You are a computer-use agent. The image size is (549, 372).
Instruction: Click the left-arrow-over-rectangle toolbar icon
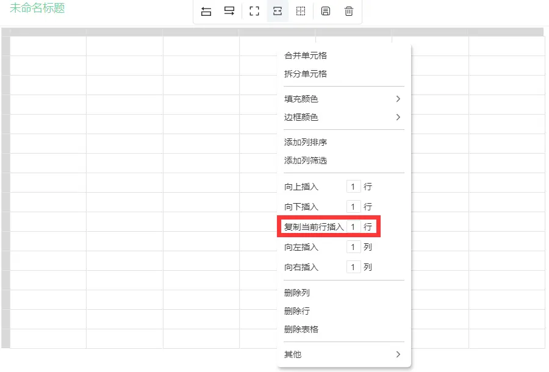click(x=206, y=12)
